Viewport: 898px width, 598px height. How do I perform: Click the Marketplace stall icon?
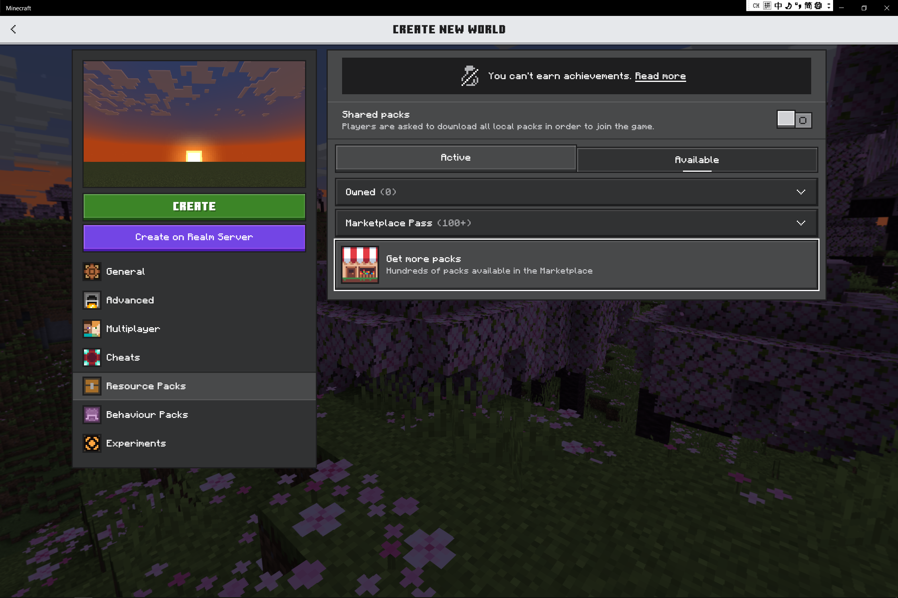360,265
